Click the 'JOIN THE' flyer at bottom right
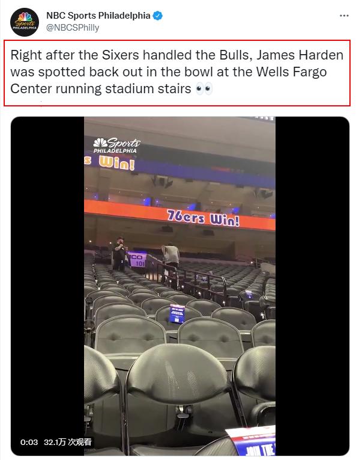The height and width of the screenshot is (460, 359). (252, 441)
